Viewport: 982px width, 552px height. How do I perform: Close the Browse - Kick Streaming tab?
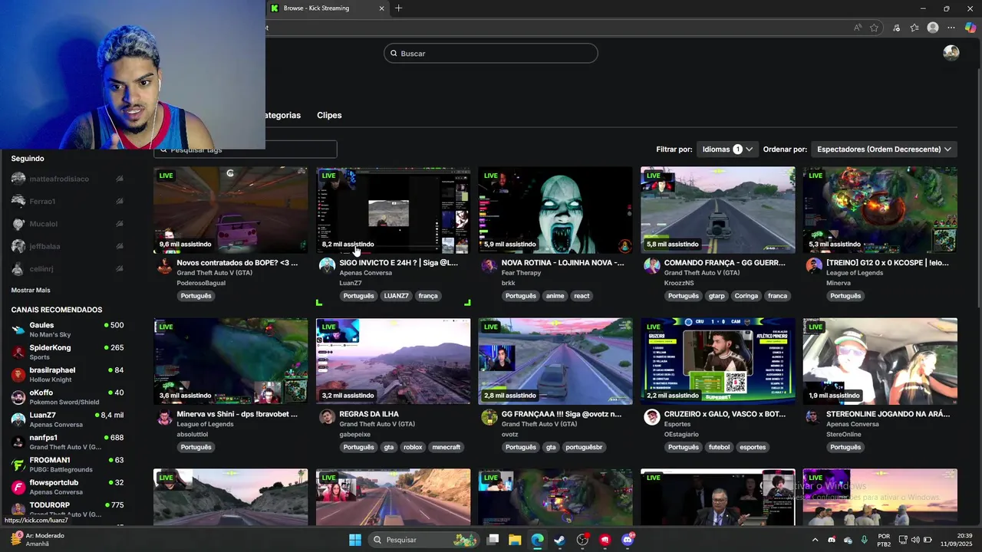click(381, 8)
